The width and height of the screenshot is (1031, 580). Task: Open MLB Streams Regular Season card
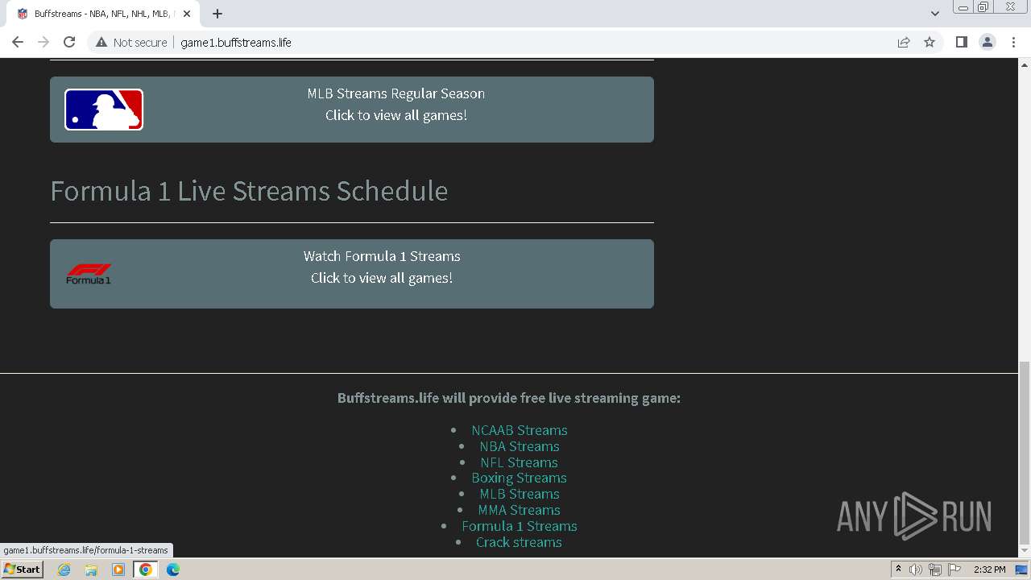tap(352, 110)
